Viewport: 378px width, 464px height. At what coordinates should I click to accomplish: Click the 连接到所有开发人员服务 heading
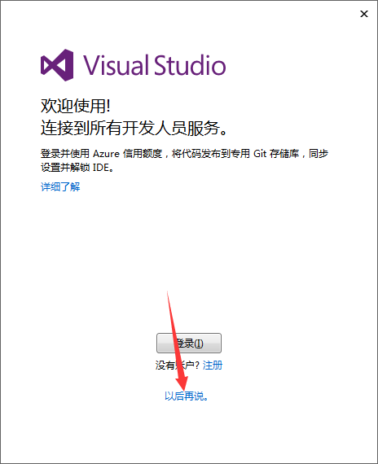point(134,128)
